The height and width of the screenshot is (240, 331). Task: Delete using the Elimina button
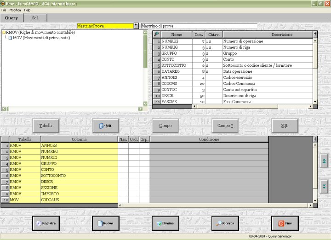pyautogui.click(x=165, y=223)
